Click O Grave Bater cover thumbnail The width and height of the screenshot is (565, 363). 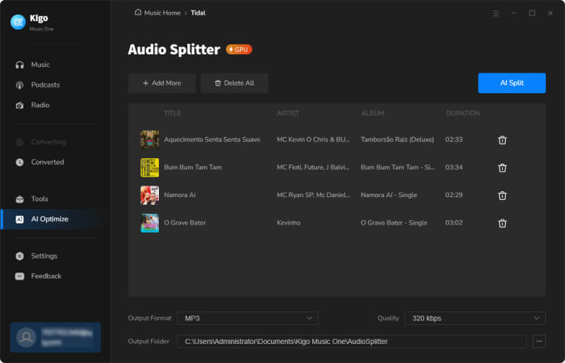(x=150, y=222)
